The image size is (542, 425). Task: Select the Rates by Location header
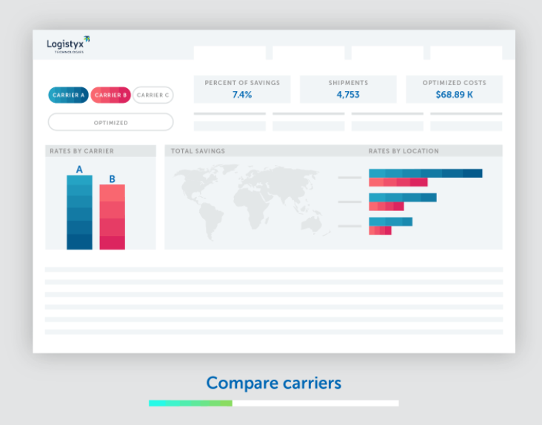pos(404,151)
